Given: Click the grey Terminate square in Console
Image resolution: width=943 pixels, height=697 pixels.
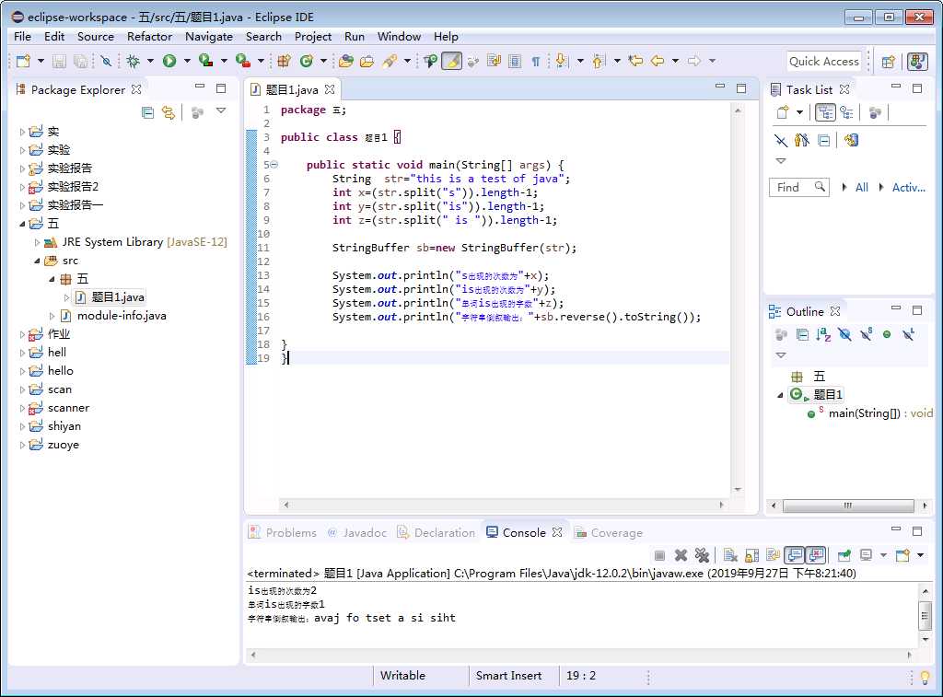Looking at the screenshot, I should (659, 556).
